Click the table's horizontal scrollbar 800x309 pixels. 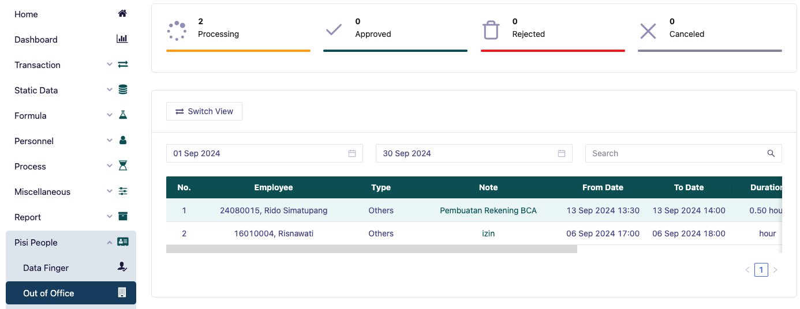tap(371, 249)
